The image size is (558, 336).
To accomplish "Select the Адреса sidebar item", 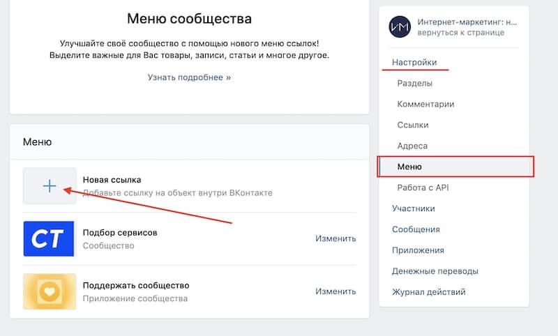I will coord(412,146).
